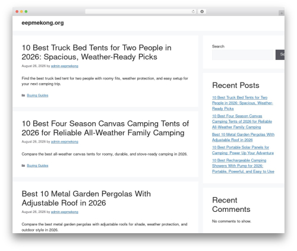297x251 pixels.
Task: Click admin-eepmekong author under Canvas Tents post
Action: click(x=65, y=142)
